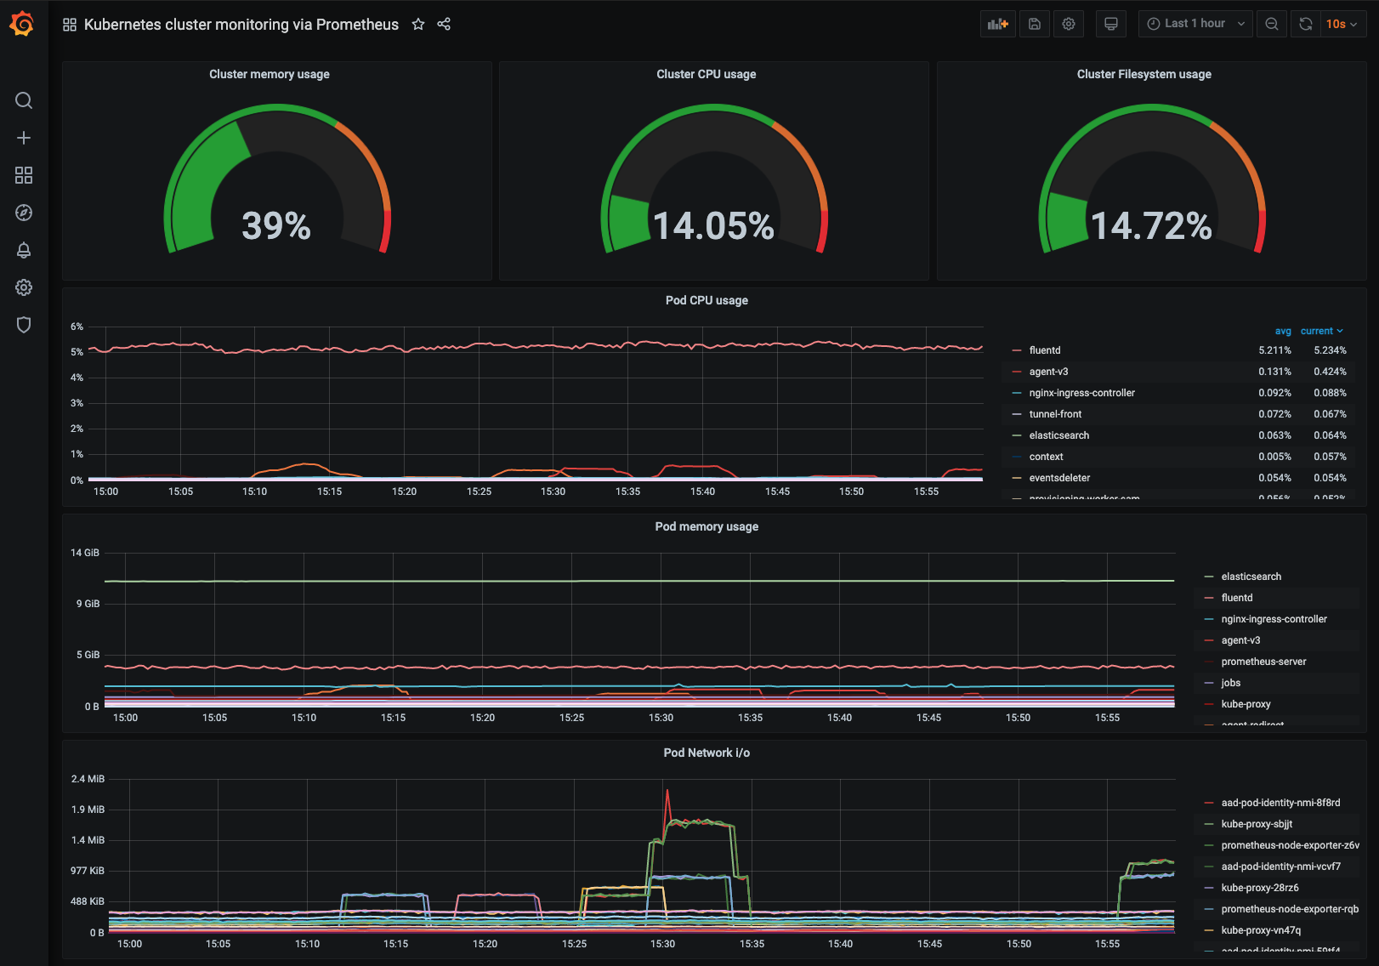
Task: Click the Grafana logo home icon
Action: pyautogui.click(x=23, y=24)
